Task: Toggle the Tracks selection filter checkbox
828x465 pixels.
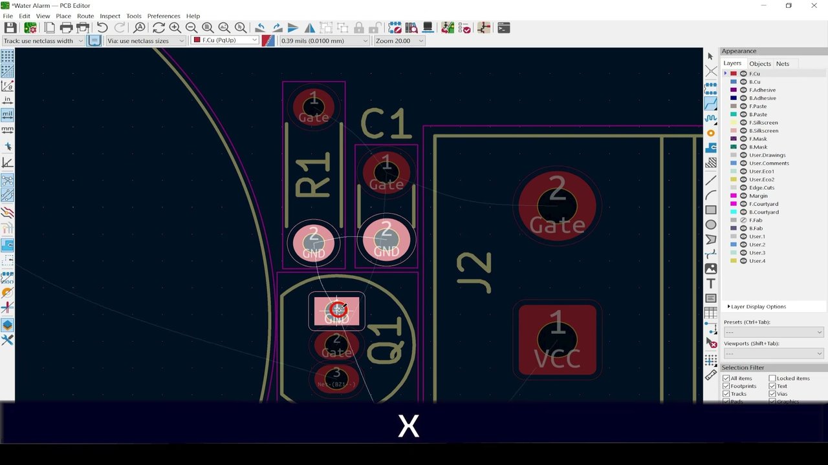Action: (726, 394)
